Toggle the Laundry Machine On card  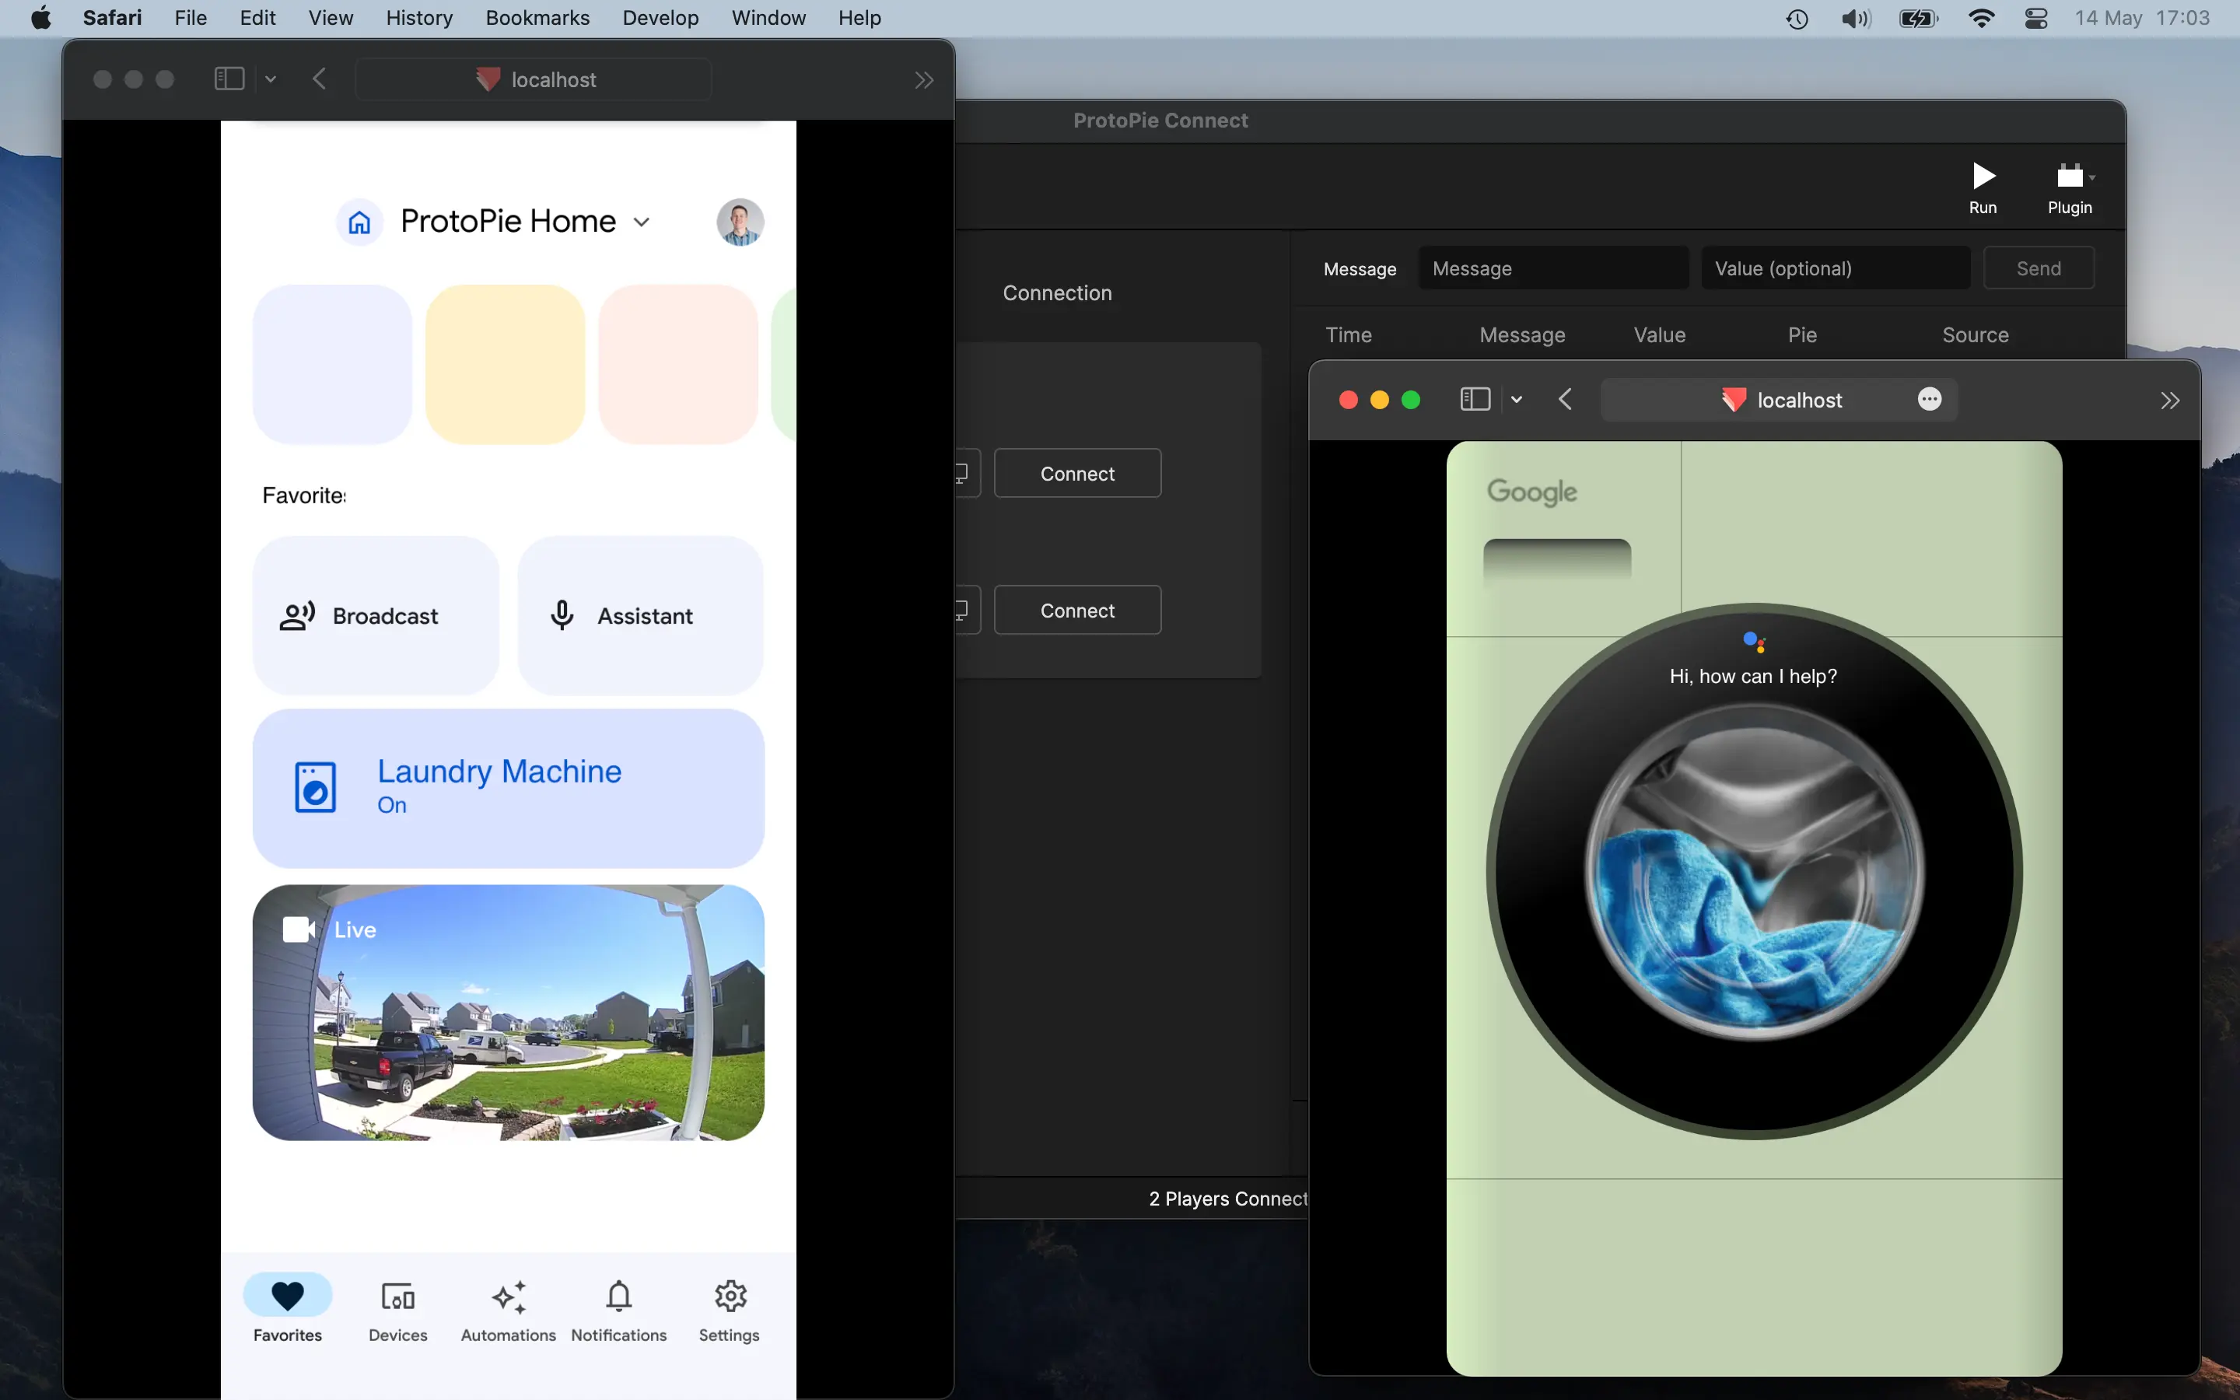coord(508,788)
